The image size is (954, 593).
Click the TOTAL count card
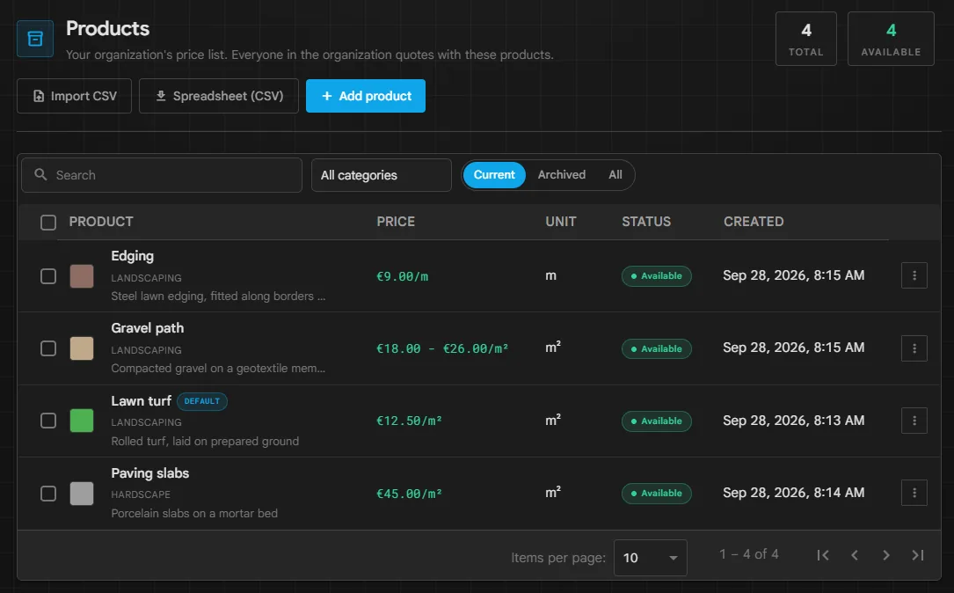tap(806, 39)
